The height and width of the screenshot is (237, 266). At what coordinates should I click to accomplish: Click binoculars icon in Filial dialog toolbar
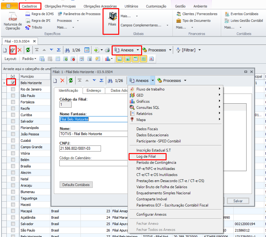point(110,81)
